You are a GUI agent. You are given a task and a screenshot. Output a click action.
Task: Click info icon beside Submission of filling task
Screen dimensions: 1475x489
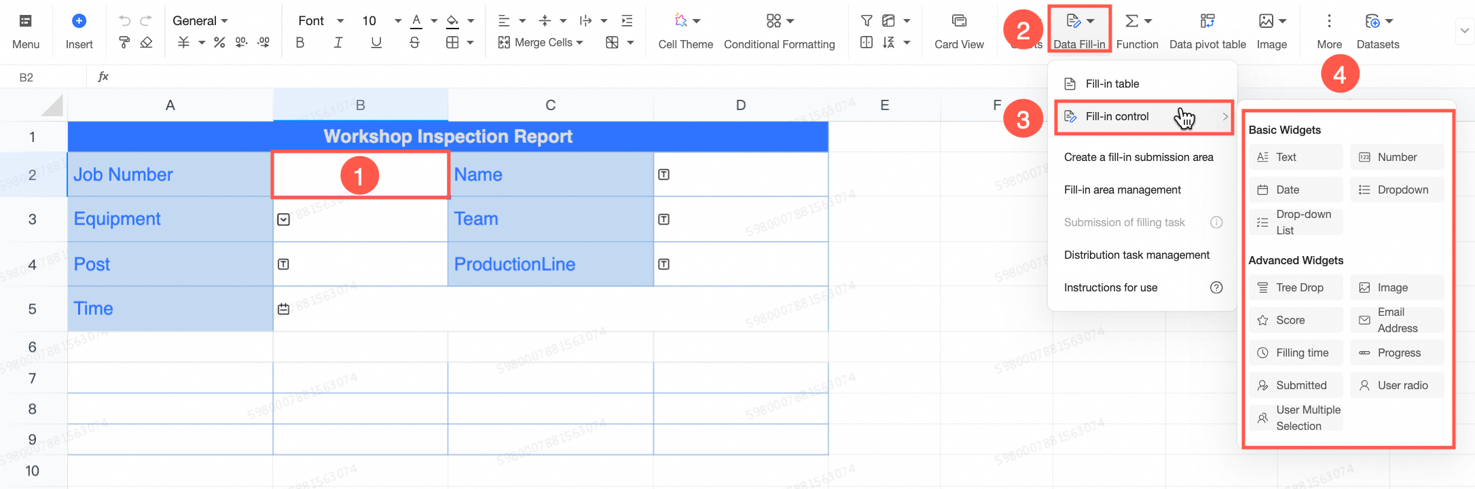(x=1216, y=222)
